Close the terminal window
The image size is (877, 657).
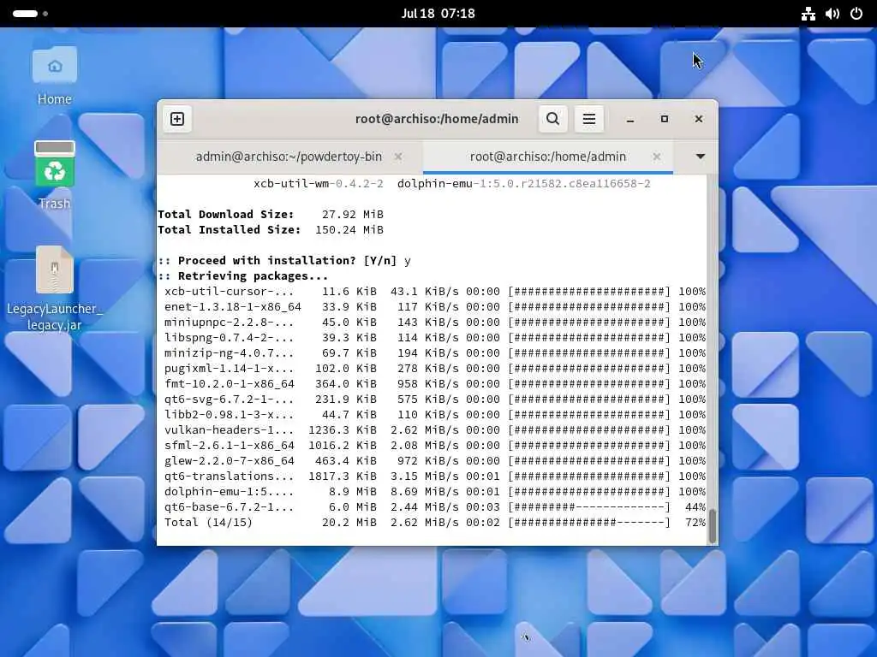[699, 119]
